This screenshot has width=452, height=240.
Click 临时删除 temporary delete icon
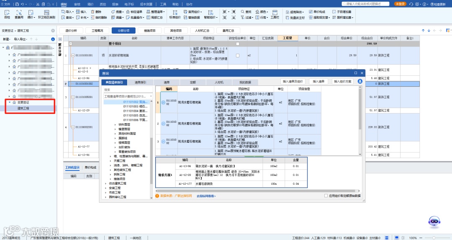pos(99,18)
